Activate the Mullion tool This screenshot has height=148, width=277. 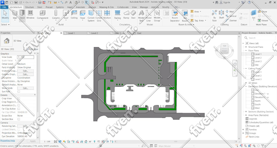107,15
